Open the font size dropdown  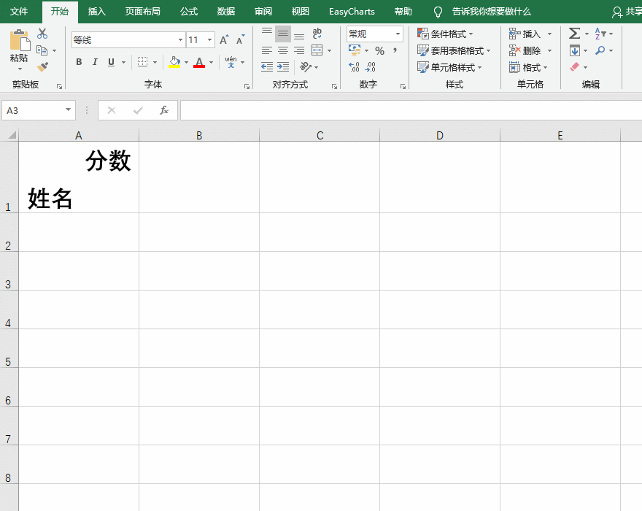[211, 39]
